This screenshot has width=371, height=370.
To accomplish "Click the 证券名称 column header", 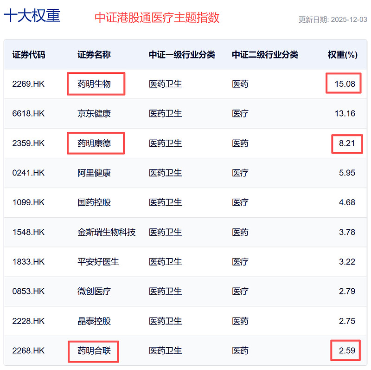I will pyautogui.click(x=94, y=55).
